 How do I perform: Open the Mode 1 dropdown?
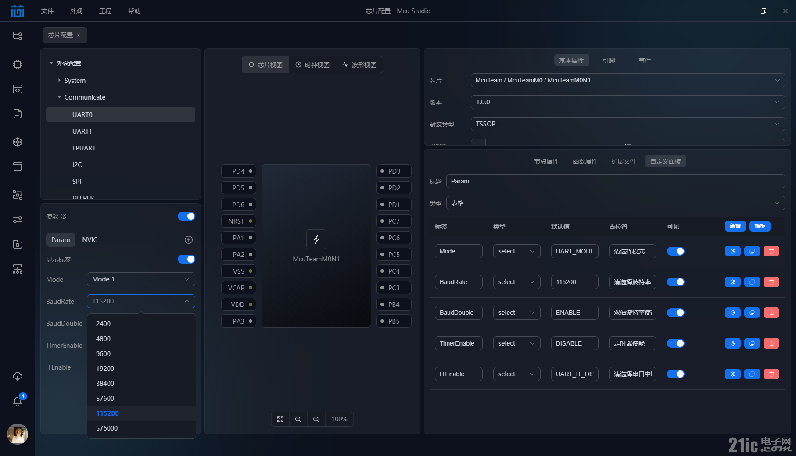click(x=141, y=279)
